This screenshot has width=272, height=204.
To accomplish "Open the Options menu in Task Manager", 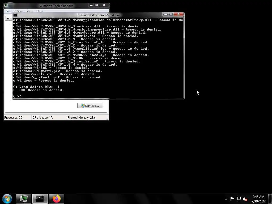I will tap(18, 11).
